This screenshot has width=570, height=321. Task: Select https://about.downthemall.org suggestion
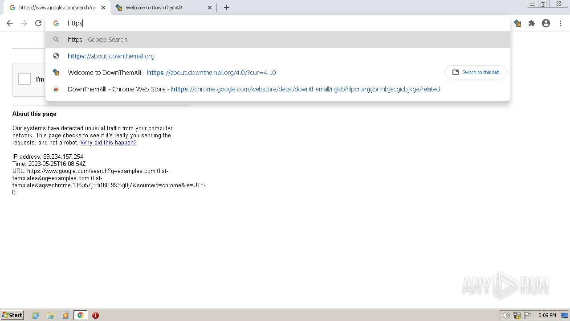278,56
